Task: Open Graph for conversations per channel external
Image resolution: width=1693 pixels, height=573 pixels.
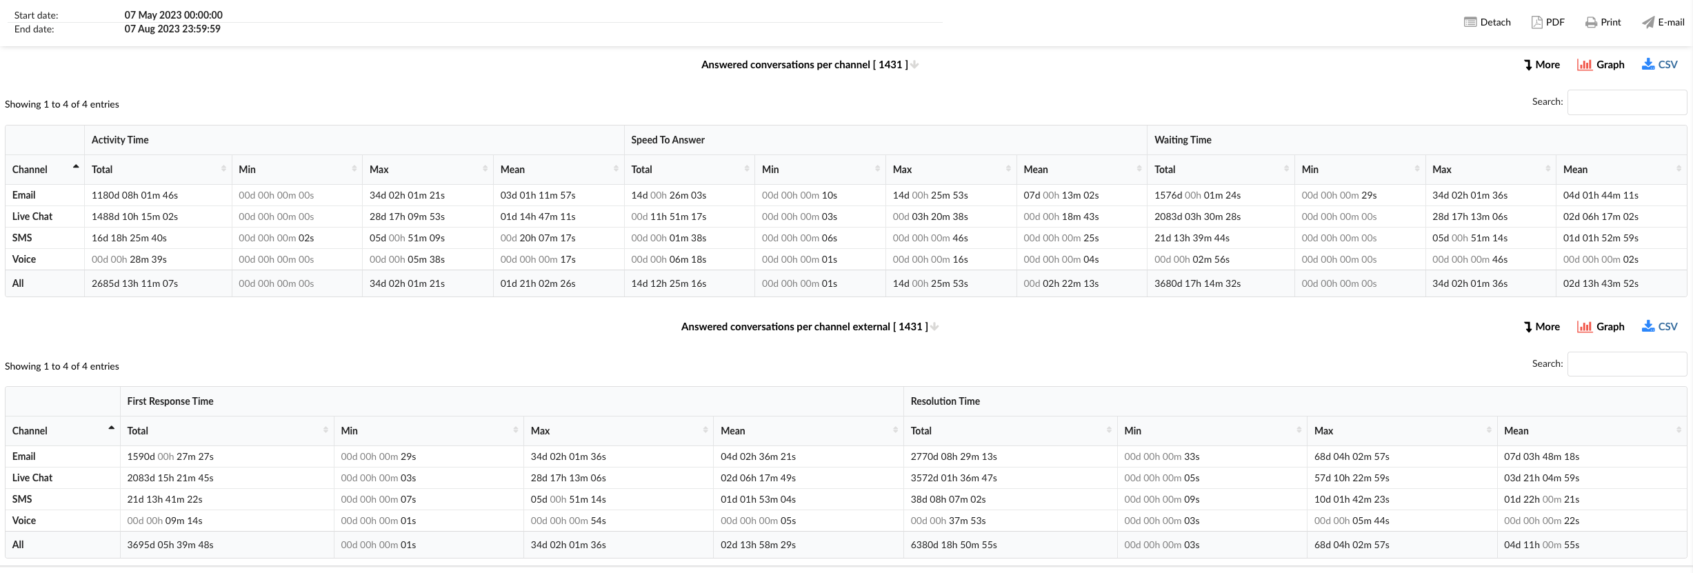Action: (1600, 327)
